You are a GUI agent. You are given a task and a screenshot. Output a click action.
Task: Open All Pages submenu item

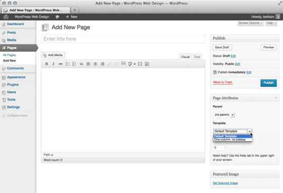[10, 55]
